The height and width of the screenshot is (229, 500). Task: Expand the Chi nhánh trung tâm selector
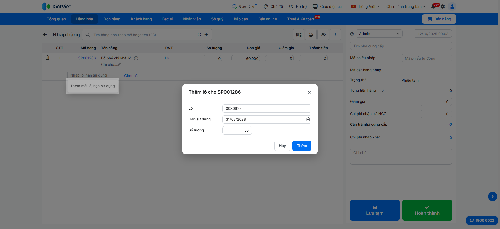[406, 7]
